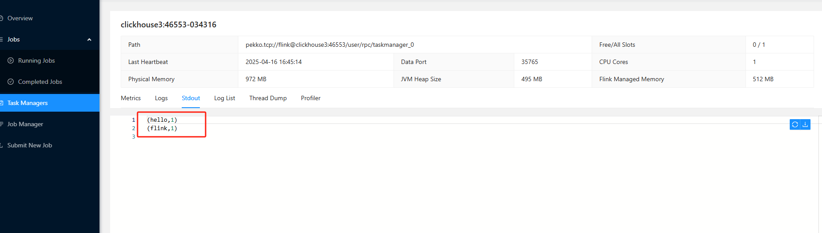The image size is (822, 233).
Task: Click the clickhouse3:46553-034316 title
Action: pyautogui.click(x=168, y=25)
